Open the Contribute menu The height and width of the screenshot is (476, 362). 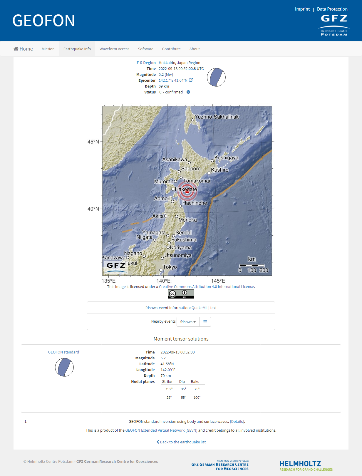point(171,49)
